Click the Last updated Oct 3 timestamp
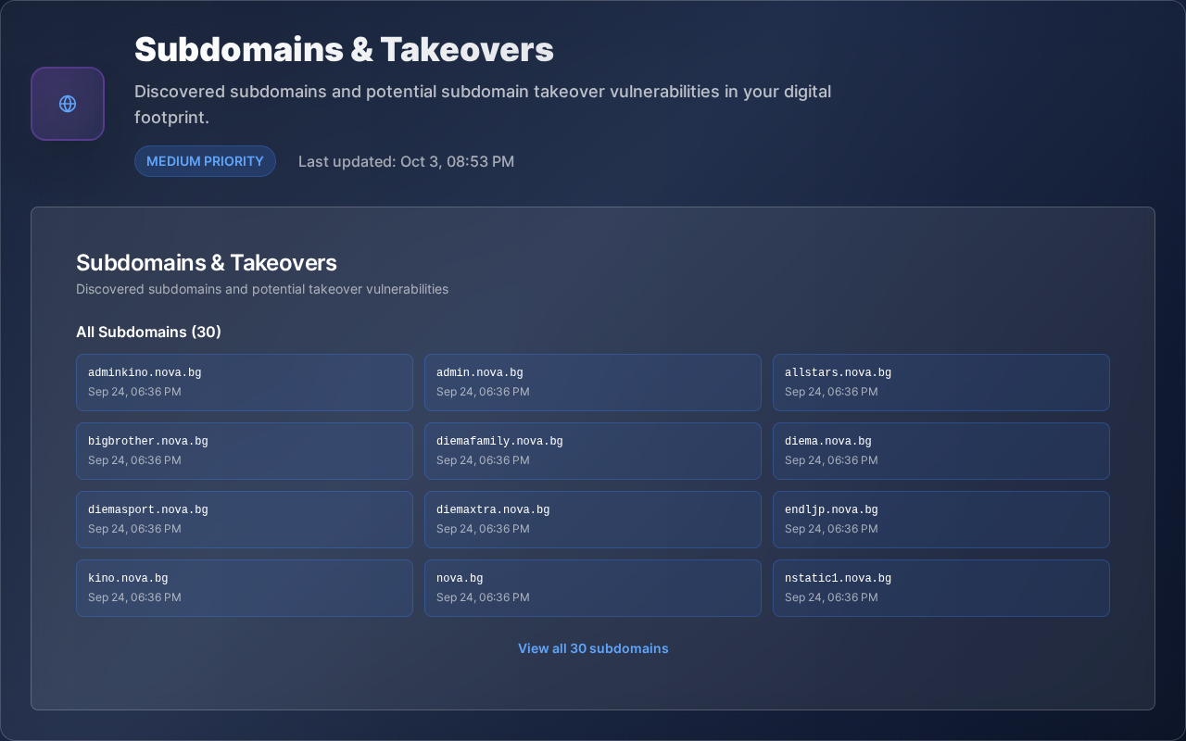This screenshot has width=1186, height=741. click(406, 161)
